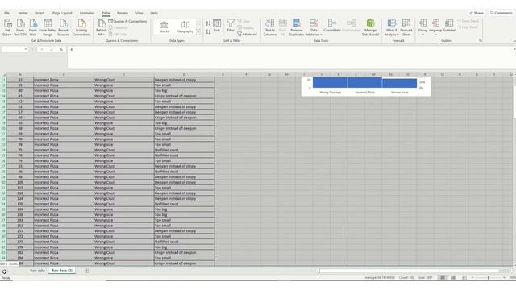Switch to the Review tab
Image resolution: width=516 pixels, height=290 pixels.
tap(123, 13)
